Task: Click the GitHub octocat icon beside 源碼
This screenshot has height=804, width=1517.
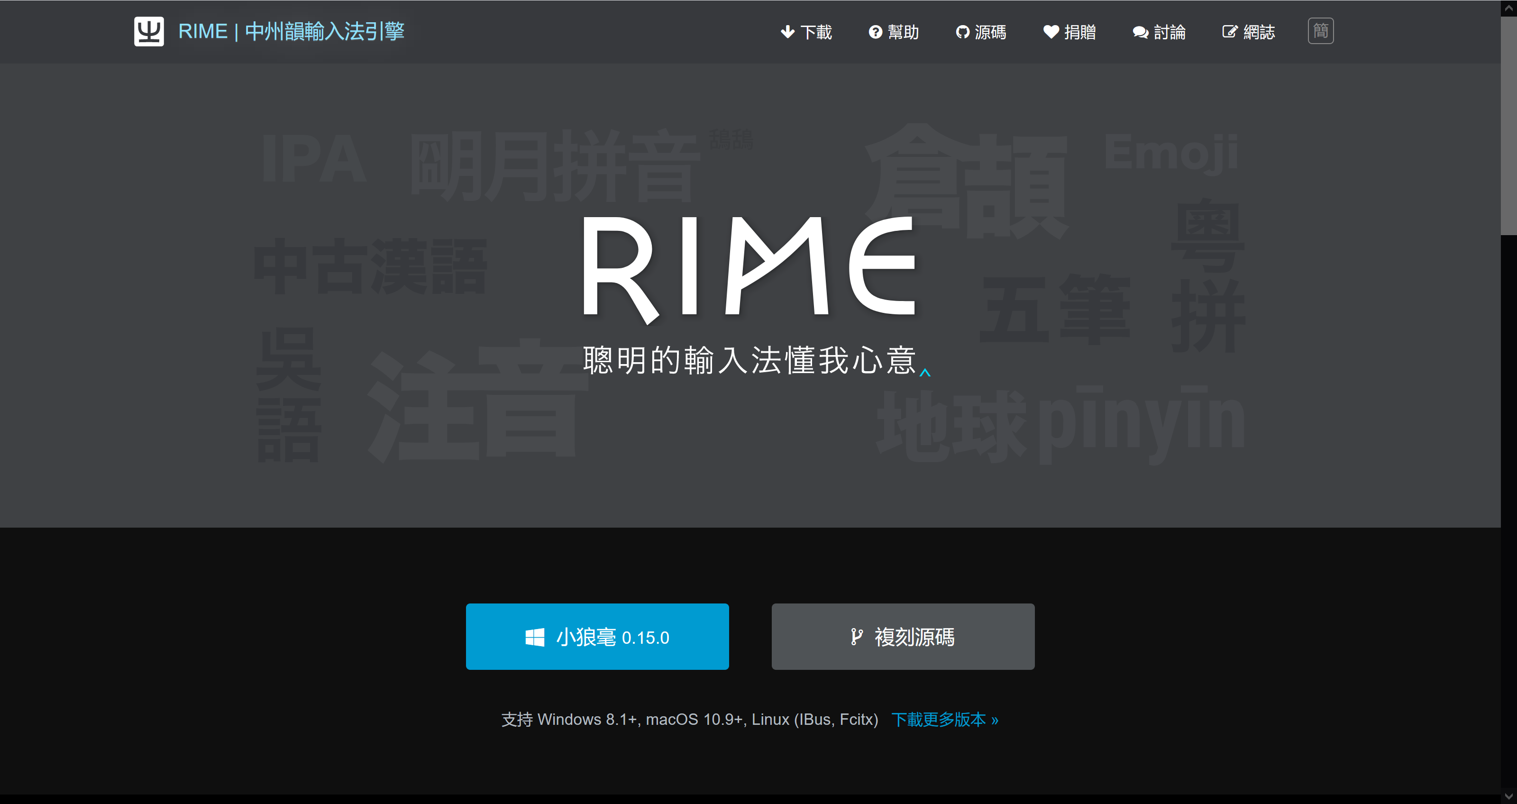Action: point(962,32)
